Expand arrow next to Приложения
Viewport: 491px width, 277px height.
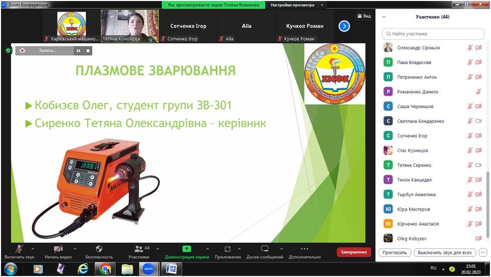tap(239, 249)
